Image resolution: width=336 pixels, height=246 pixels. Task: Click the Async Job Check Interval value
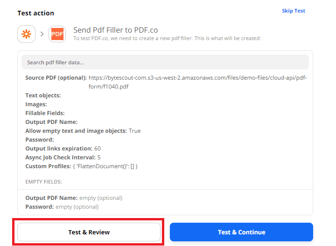[99, 157]
